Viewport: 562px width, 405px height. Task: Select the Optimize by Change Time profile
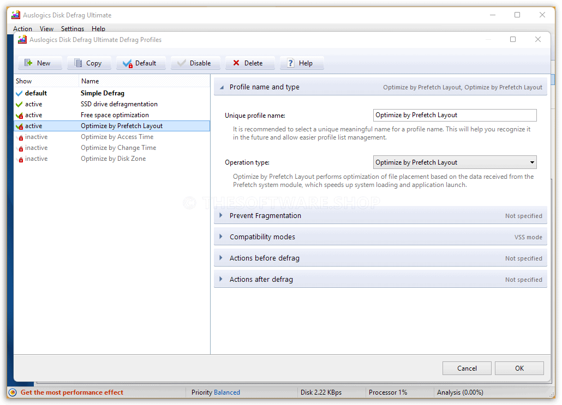(112, 148)
